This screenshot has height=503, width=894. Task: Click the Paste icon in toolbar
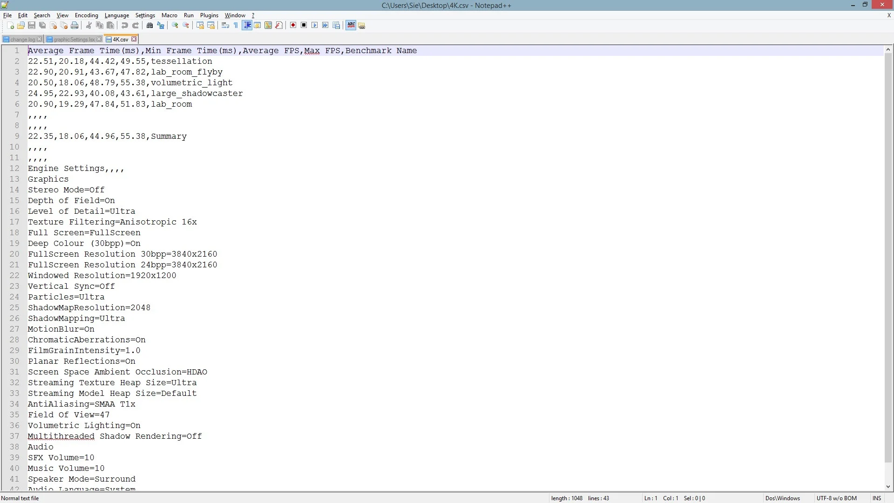tap(110, 26)
